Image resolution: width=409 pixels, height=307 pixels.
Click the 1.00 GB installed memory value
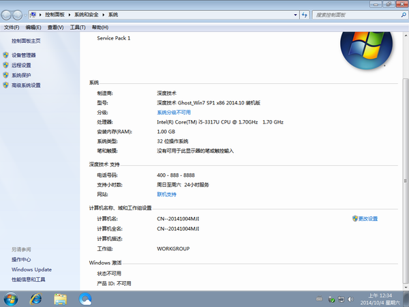click(x=166, y=132)
